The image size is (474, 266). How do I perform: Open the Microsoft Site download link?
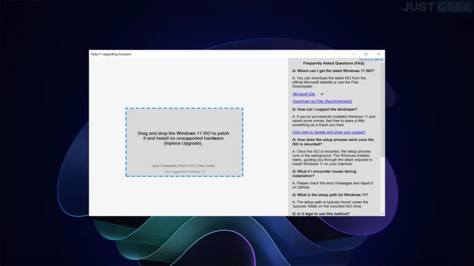point(304,94)
